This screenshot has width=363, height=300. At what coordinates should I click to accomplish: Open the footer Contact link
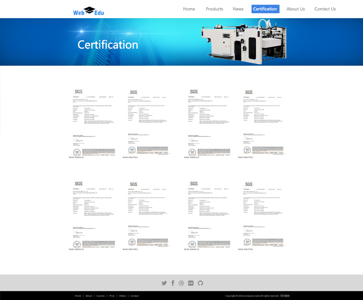point(134,296)
